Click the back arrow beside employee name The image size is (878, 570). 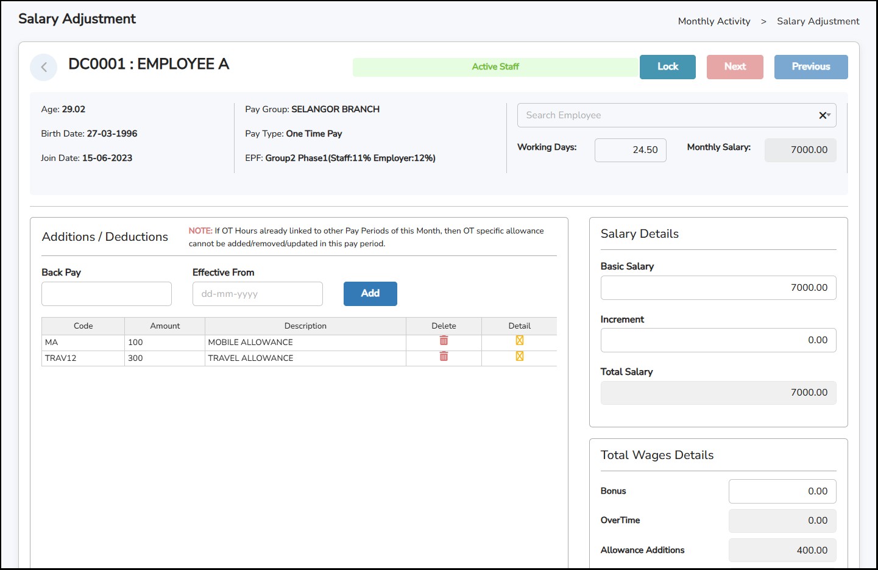tap(44, 67)
